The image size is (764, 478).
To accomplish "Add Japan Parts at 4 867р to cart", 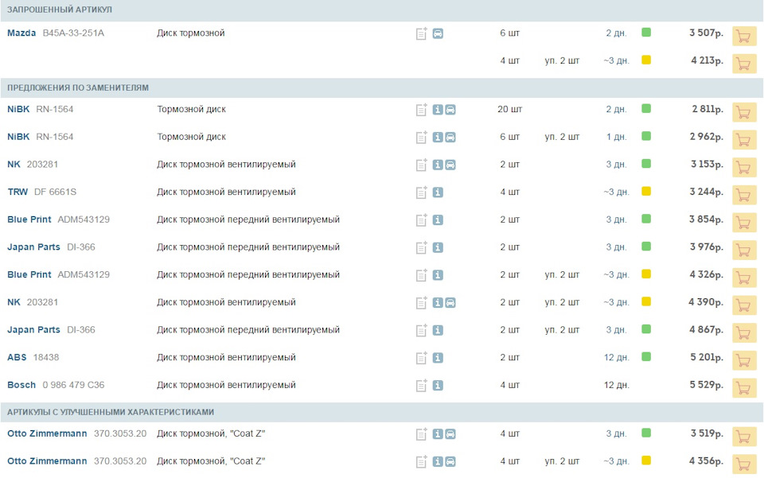I will coord(744,333).
